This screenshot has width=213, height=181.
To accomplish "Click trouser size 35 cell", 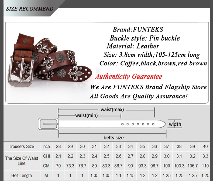I will pos(143,146).
